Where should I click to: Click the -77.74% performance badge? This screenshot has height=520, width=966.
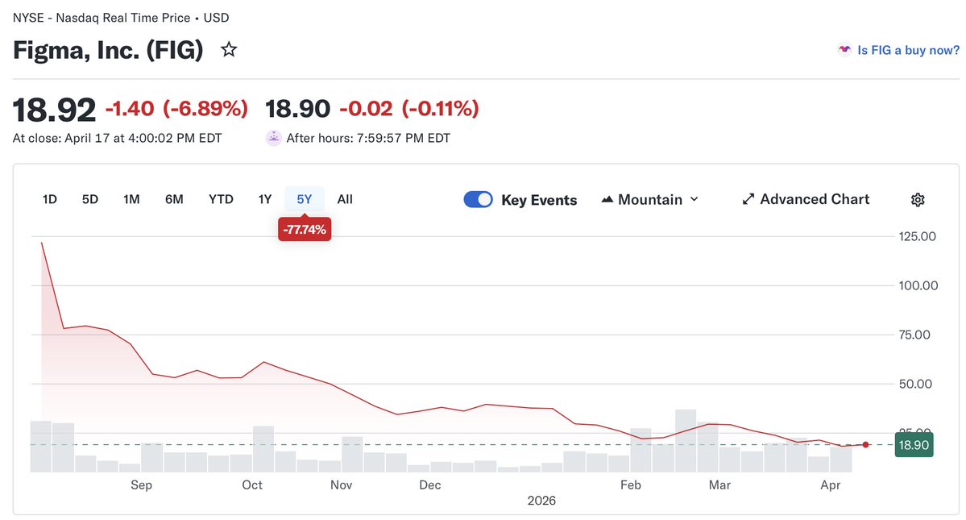[305, 229]
